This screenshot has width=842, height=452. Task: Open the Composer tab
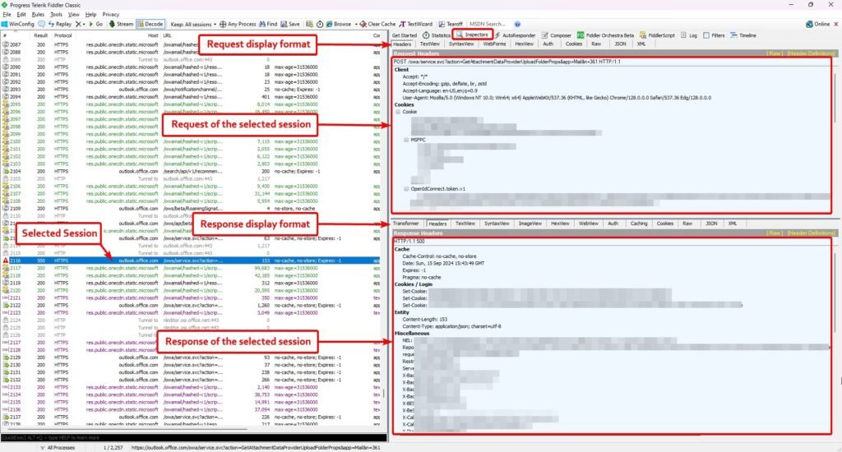pos(557,35)
